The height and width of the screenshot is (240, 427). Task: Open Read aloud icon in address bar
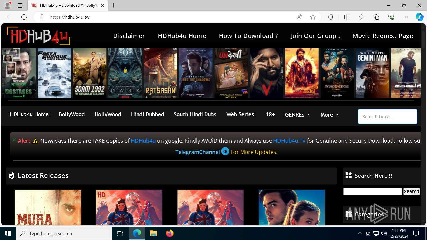[300, 17]
